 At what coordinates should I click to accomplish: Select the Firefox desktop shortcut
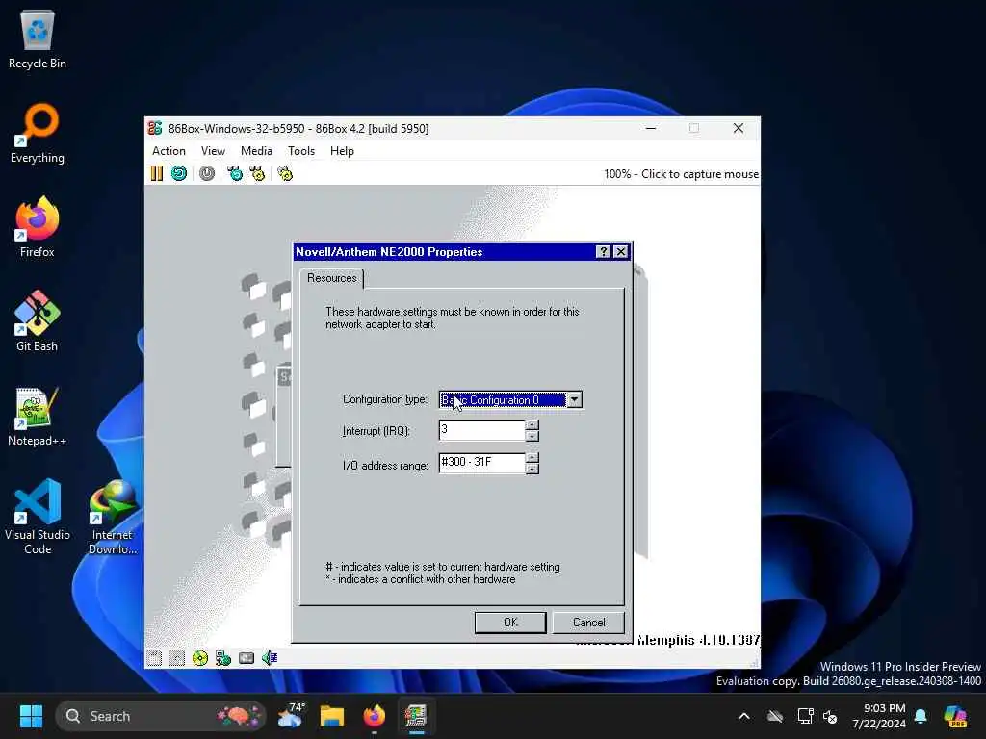pyautogui.click(x=38, y=227)
